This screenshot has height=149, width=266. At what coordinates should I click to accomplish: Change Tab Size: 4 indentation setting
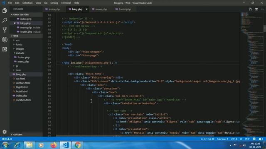[223, 139]
